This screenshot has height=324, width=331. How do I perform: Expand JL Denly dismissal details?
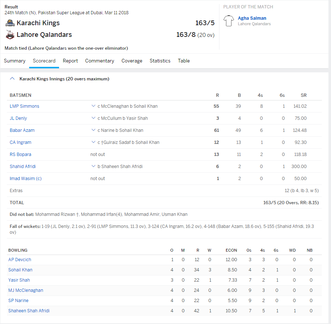tap(93, 118)
